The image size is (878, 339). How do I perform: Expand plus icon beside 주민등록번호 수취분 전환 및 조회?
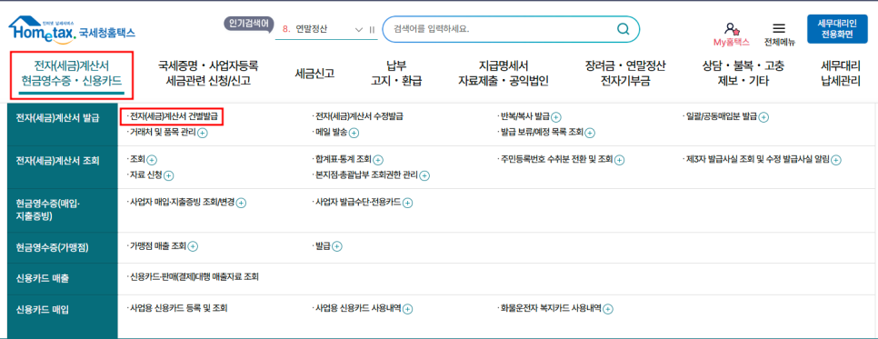tap(619, 160)
